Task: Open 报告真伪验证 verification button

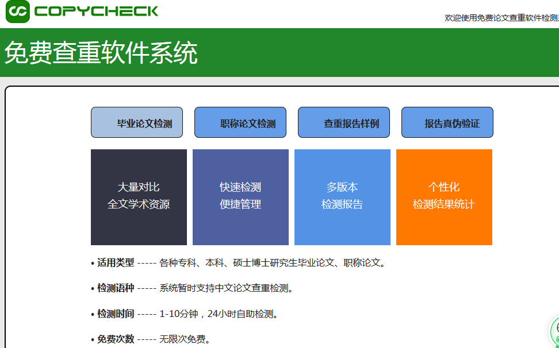Action: click(447, 122)
